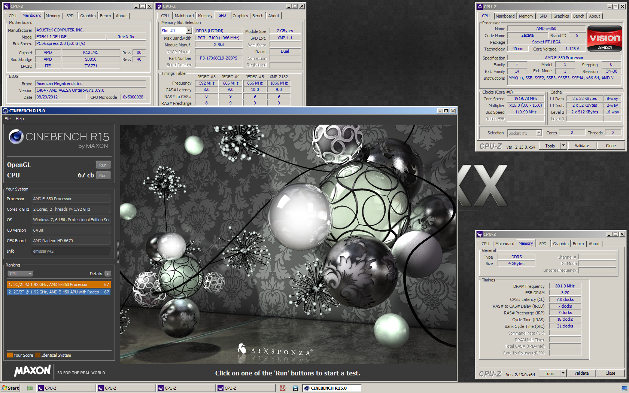629x393 pixels.
Task: Switch to Bench tab in Memory window
Action: (x=578, y=244)
